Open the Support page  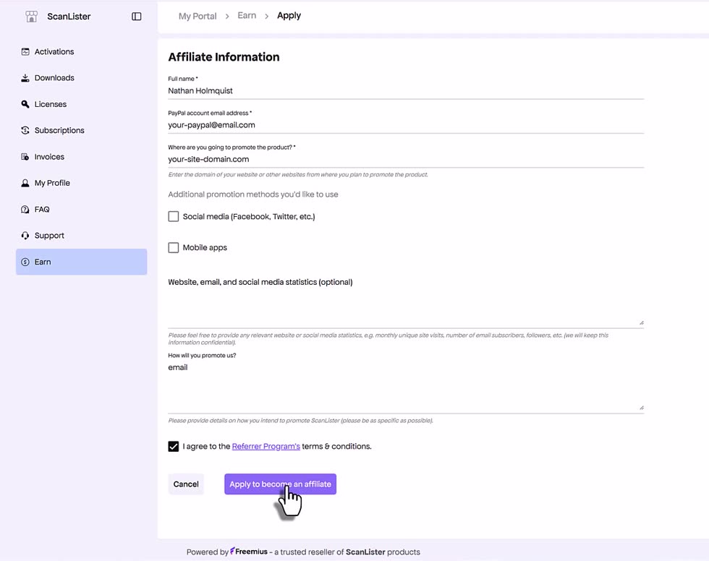click(x=81, y=236)
